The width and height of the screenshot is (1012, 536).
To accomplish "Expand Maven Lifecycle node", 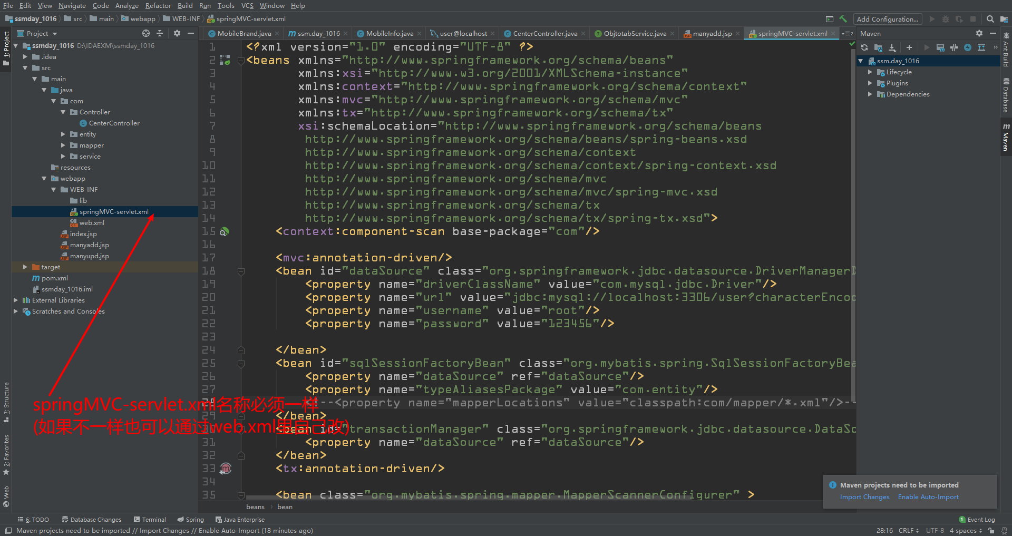I will (x=870, y=72).
